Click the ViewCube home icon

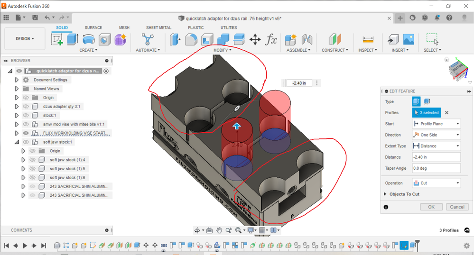(x=447, y=60)
